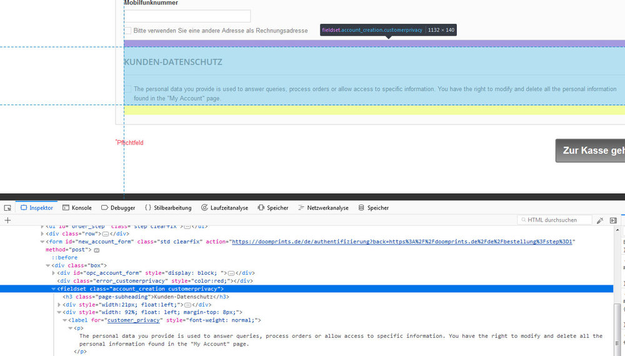The image size is (625, 356).
Task: Open the Netzwerkanalyse tab
Action: (x=323, y=208)
